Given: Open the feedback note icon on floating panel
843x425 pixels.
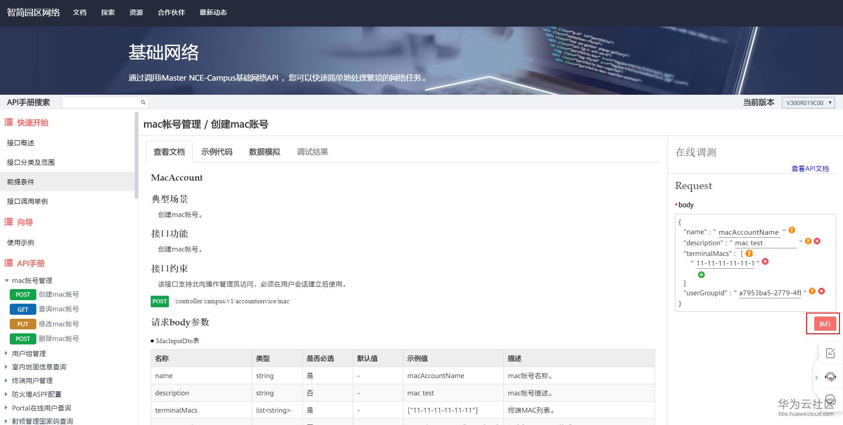Looking at the screenshot, I should click(x=830, y=353).
